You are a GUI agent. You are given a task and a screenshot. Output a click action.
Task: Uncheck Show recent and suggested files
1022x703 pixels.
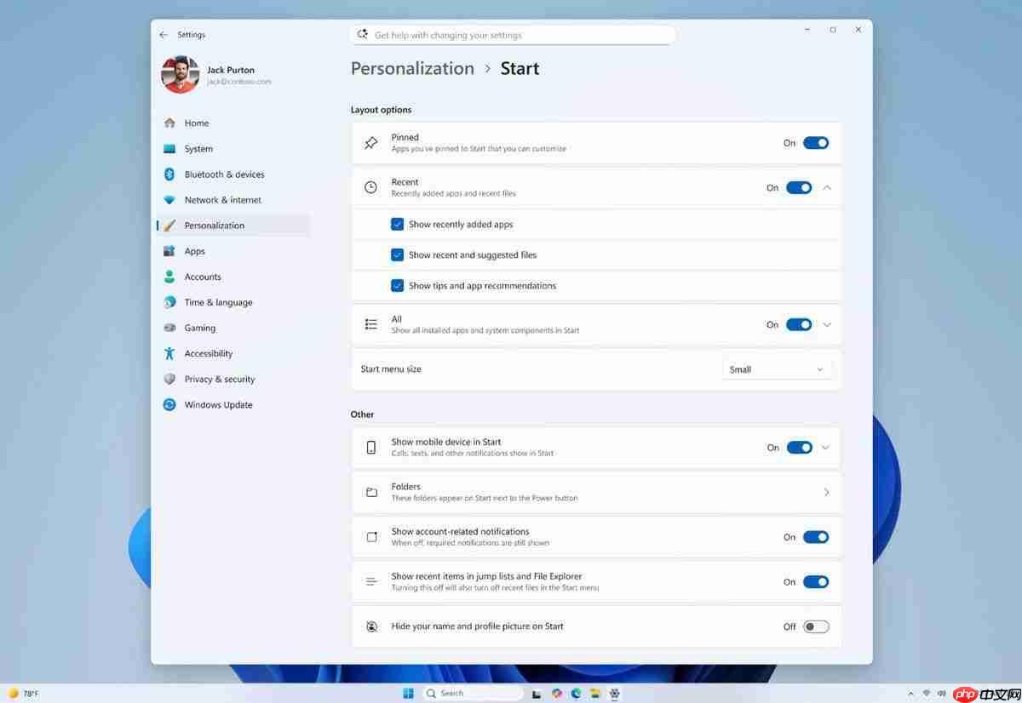pyautogui.click(x=397, y=255)
